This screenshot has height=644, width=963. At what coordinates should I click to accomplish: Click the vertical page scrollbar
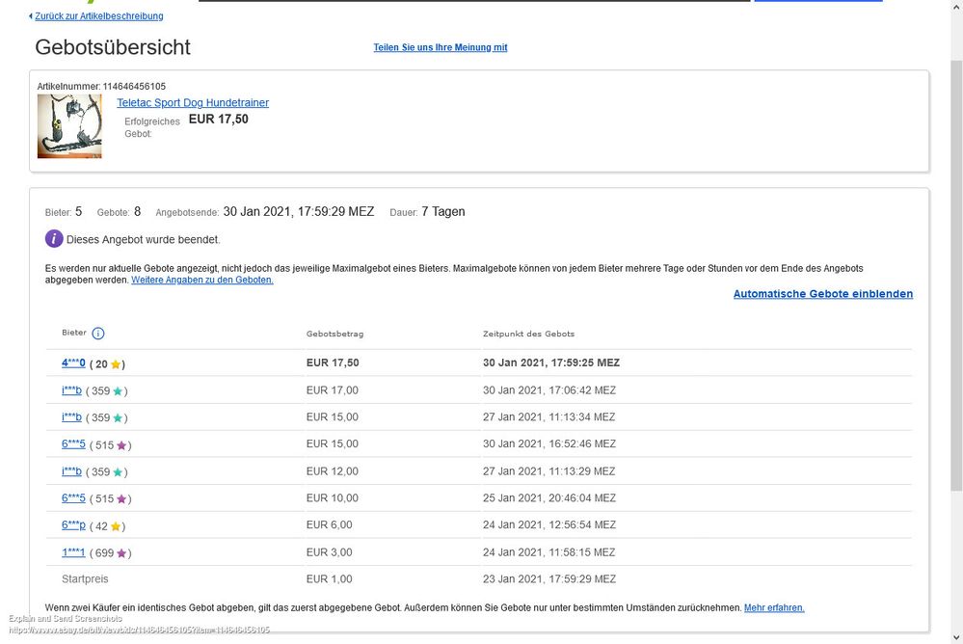point(954,289)
